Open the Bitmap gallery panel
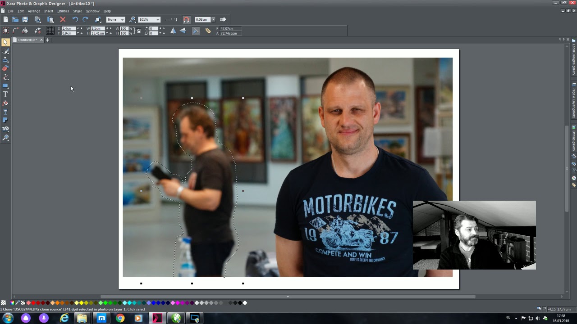 coord(574,139)
